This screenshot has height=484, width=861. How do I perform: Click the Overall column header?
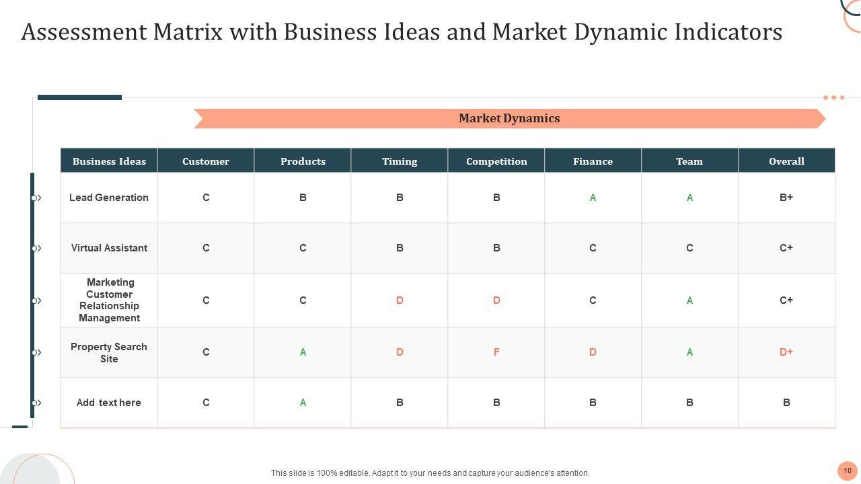pos(786,161)
